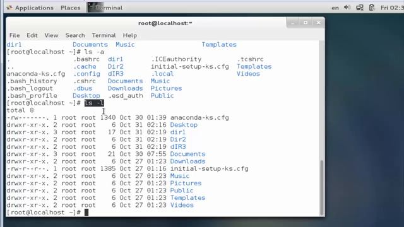Click 'Dir2' in the ls -l listing
The image size is (404, 227).
(x=178, y=139)
